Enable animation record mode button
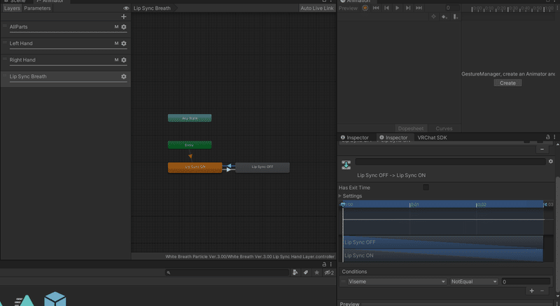This screenshot has width=560, height=306. (365, 8)
